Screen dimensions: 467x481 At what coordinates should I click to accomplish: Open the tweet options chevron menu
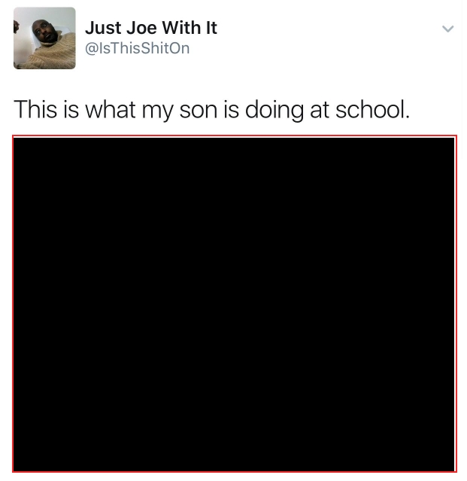click(447, 29)
